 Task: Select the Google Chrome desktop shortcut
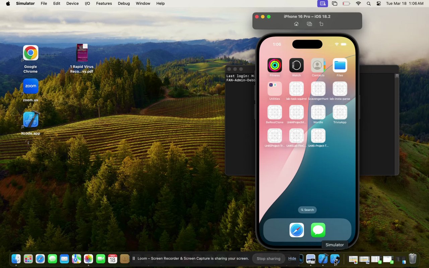(30, 53)
